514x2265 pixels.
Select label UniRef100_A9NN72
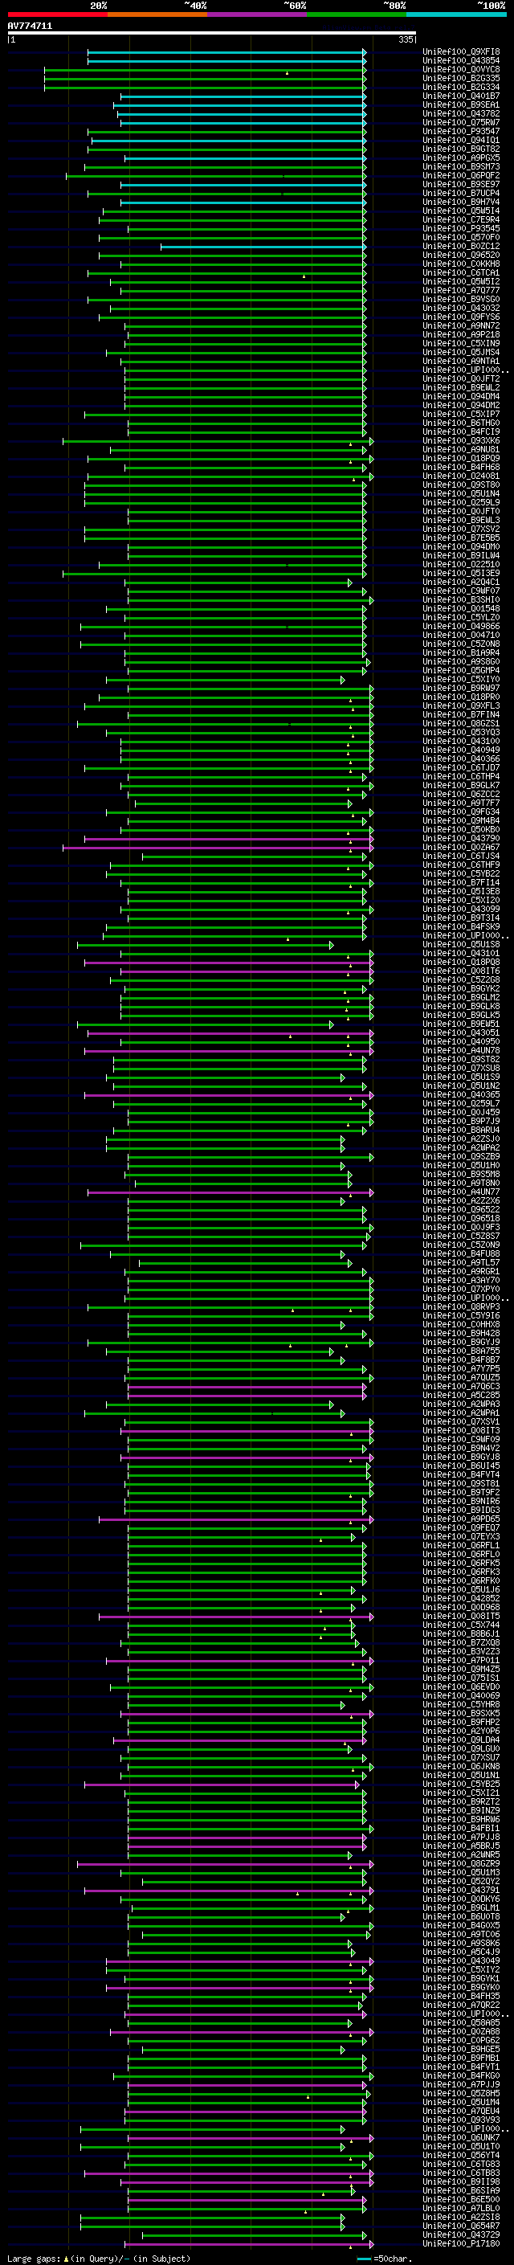click(461, 326)
